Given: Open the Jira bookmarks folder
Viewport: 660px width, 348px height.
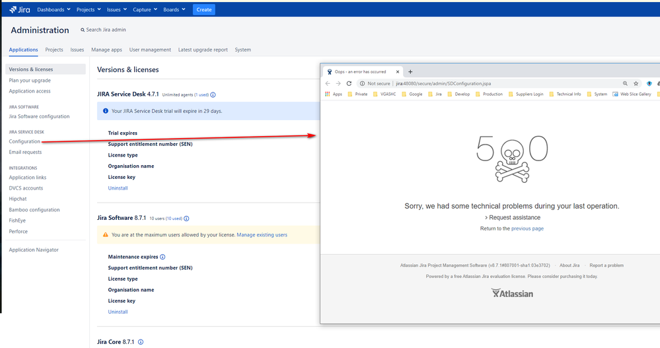Looking at the screenshot, I should [435, 94].
